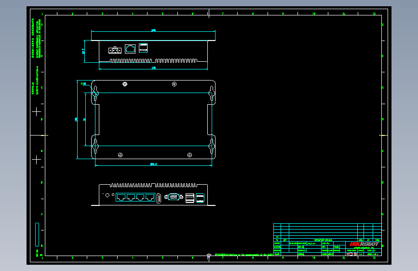Image resolution: width=418 pixels, height=271 pixels.
Task: Pick the upper-right keyhole mounting slot
Action: 211,93
